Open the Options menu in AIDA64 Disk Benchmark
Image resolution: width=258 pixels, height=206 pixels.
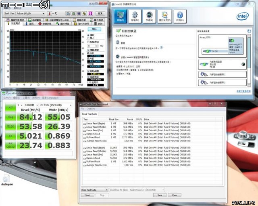[91, 109]
